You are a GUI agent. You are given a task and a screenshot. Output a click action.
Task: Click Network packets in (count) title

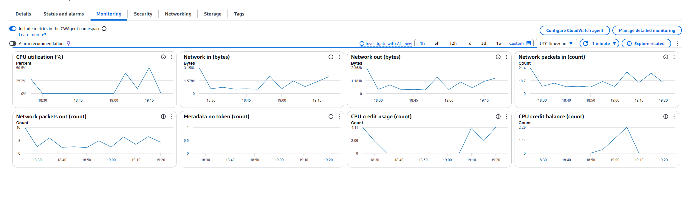tap(552, 57)
